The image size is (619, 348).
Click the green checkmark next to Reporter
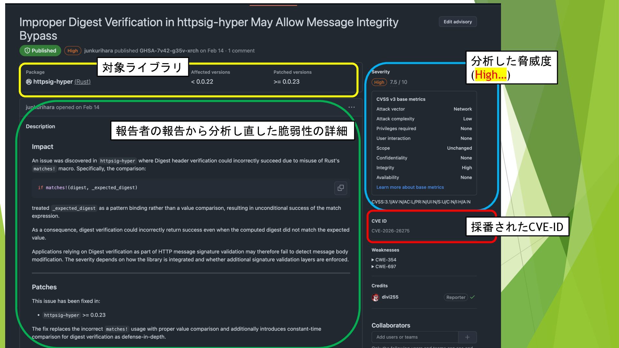pyautogui.click(x=473, y=297)
